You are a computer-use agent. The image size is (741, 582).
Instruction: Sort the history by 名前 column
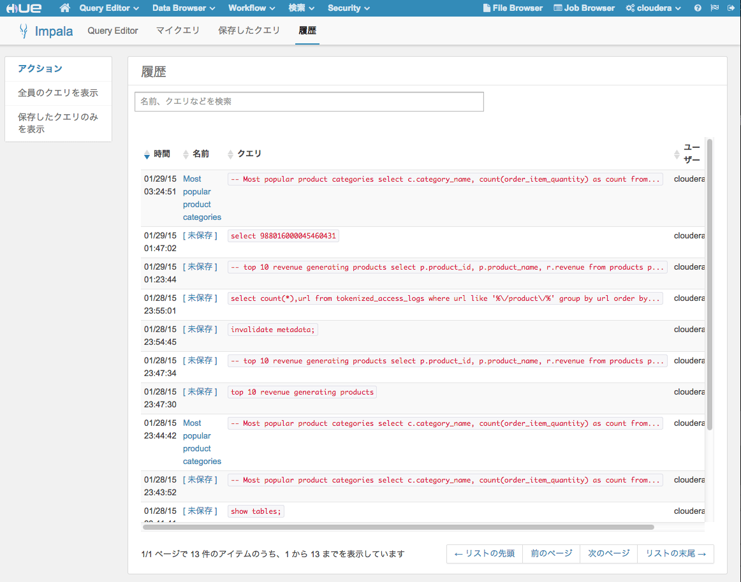[196, 154]
